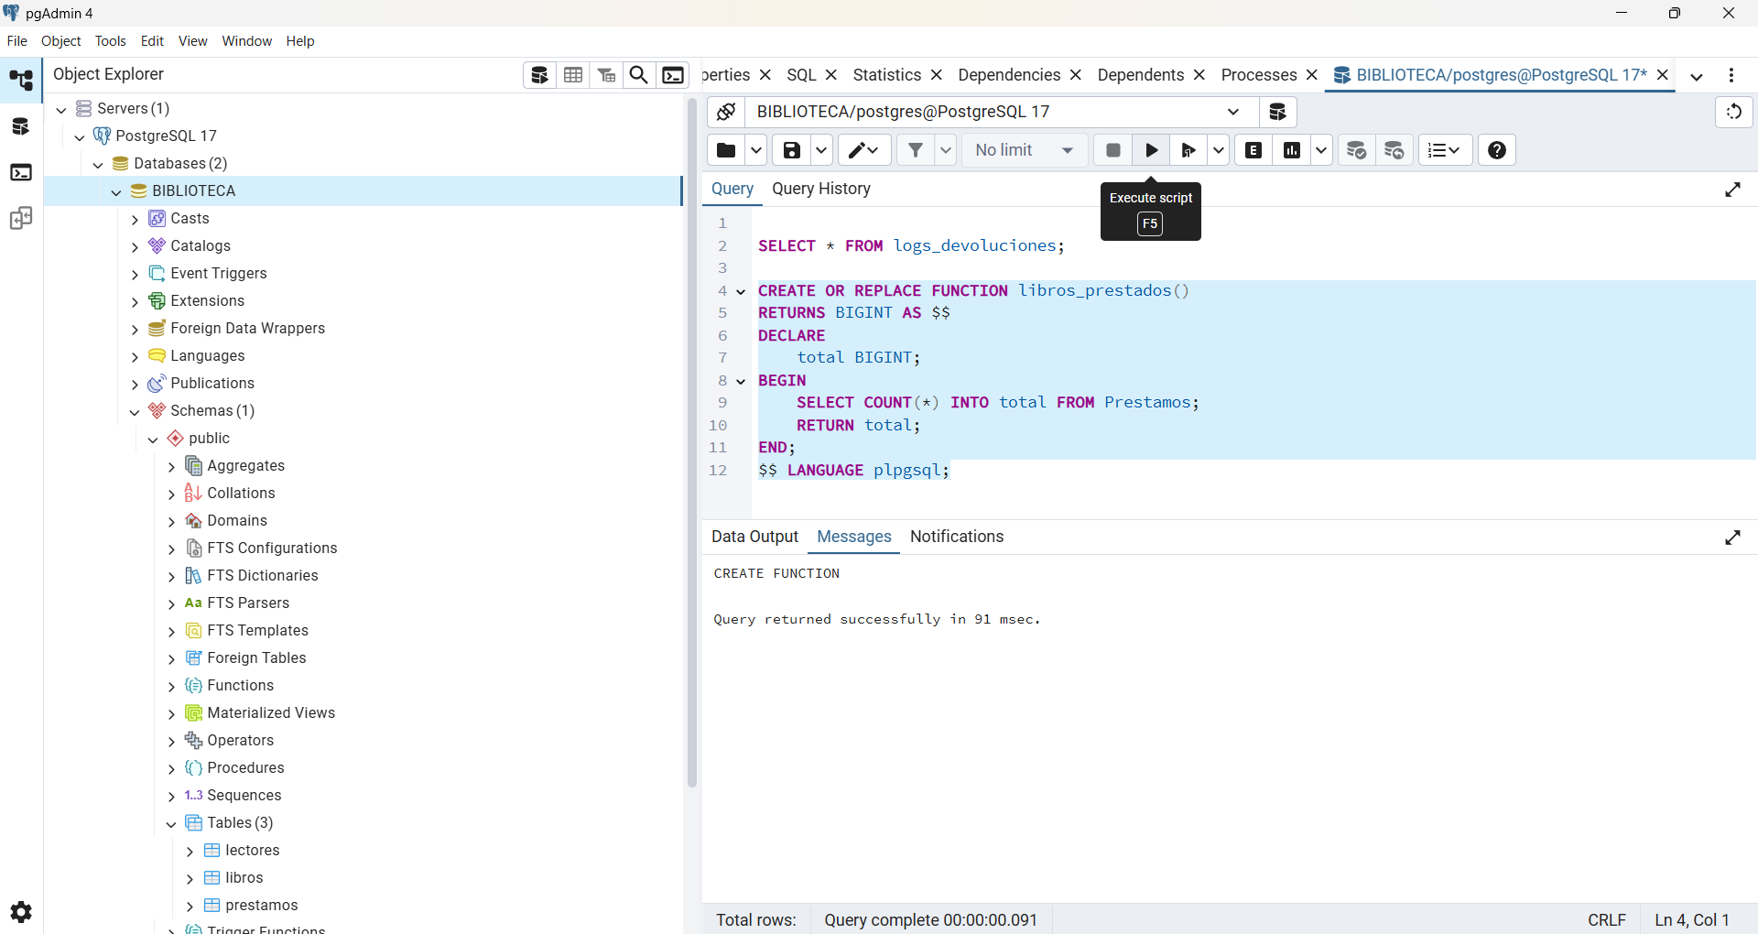The height and width of the screenshot is (934, 1758).
Task: Click the Explain (E) button
Action: click(x=1253, y=150)
